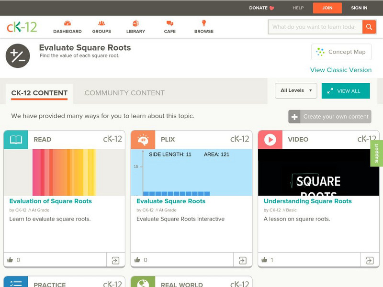Open the Groups icon
The image size is (383, 287).
click(x=101, y=23)
